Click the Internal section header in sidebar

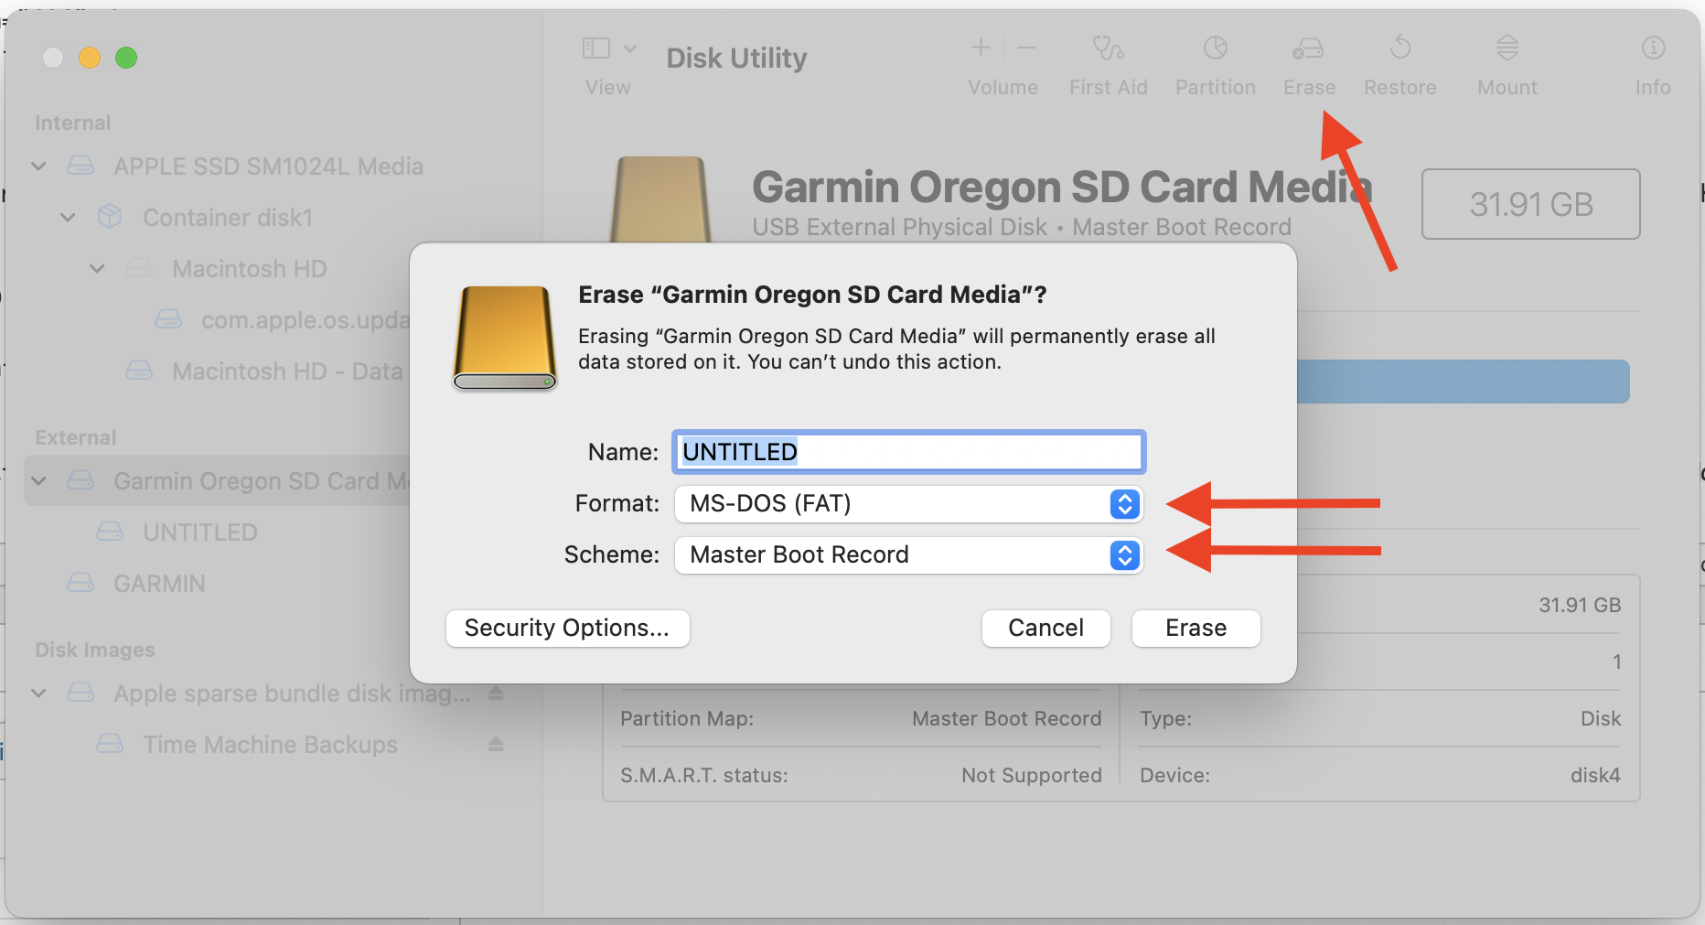coord(72,123)
